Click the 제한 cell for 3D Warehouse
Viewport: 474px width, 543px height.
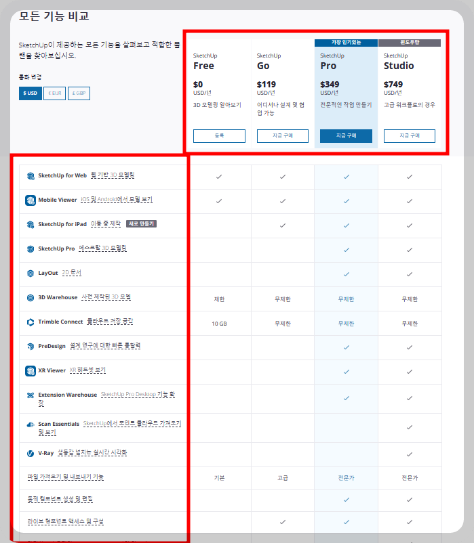219,299
